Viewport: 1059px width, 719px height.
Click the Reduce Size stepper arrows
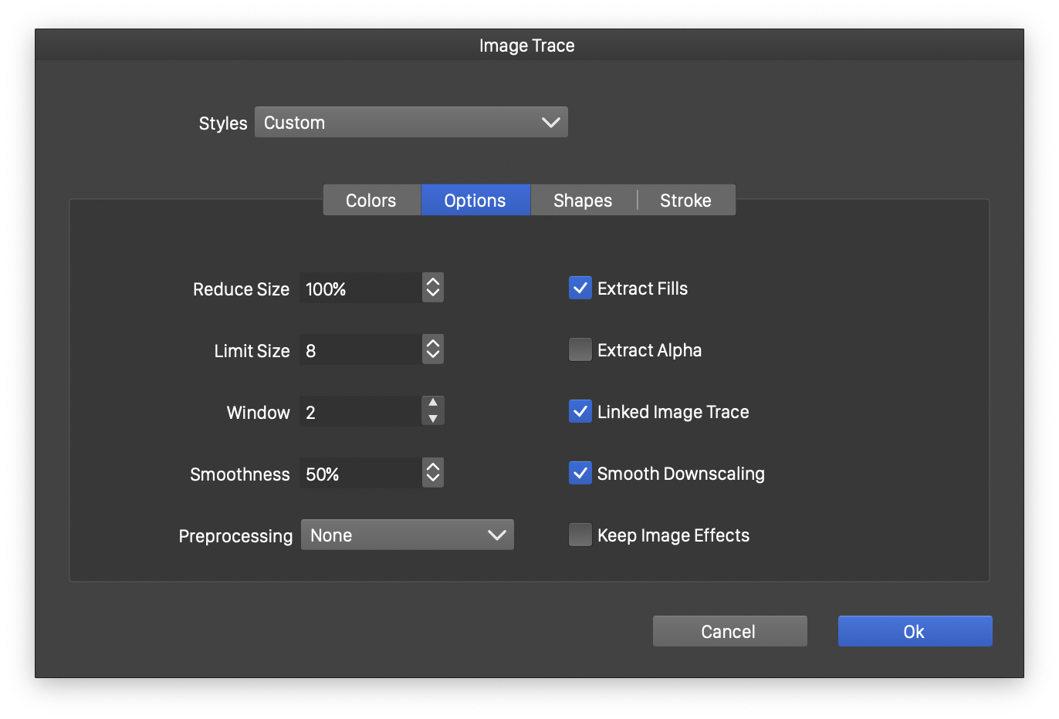(x=433, y=288)
